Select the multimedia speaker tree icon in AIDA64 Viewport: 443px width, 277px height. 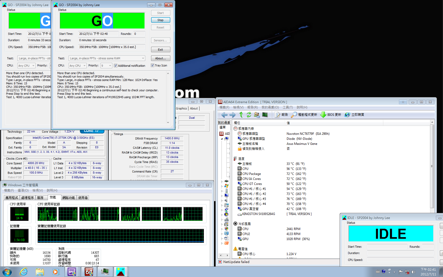227,200
